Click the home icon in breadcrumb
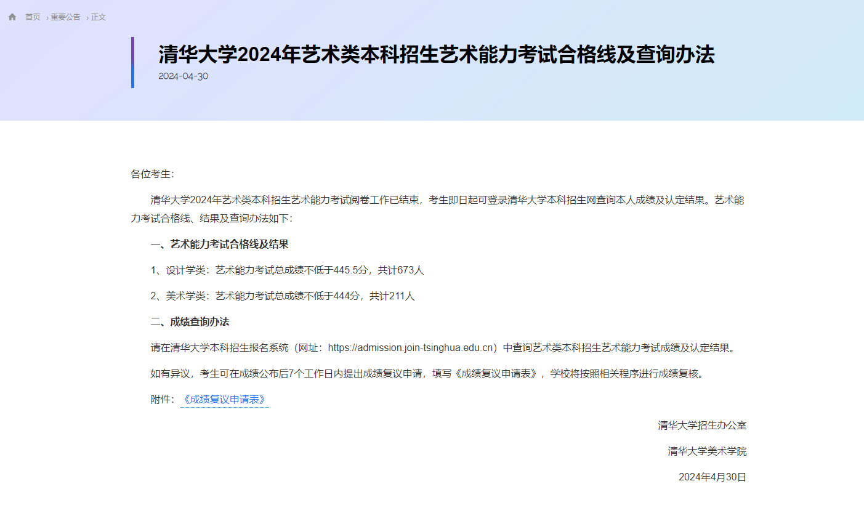 click(12, 17)
